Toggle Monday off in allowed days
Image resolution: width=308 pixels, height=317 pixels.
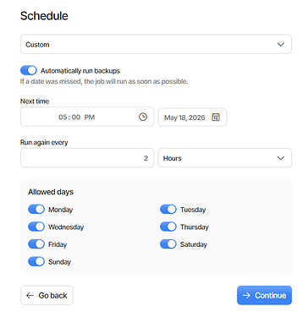pos(36,210)
